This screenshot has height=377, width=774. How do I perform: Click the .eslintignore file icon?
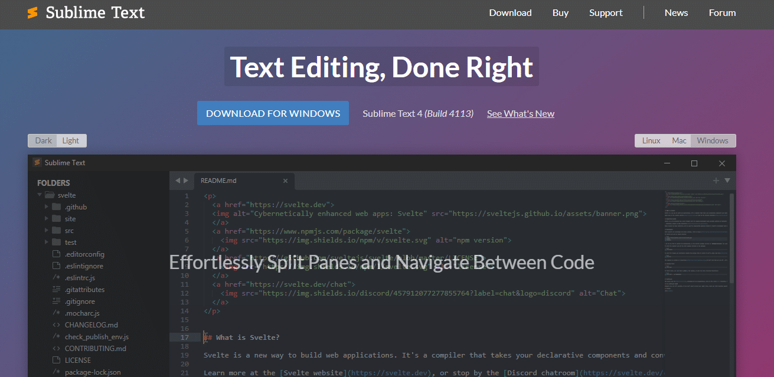(57, 265)
